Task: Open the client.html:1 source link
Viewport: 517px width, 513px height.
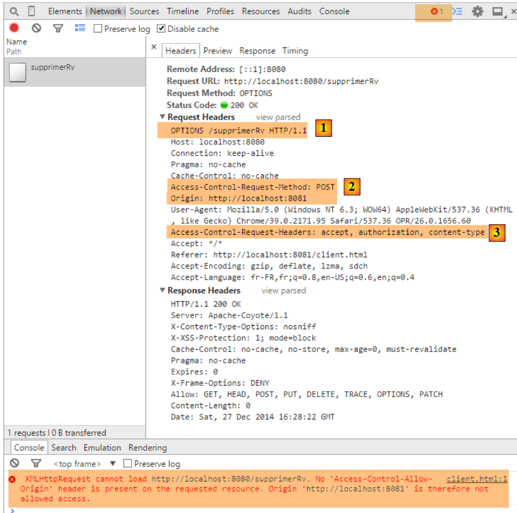Action: click(x=476, y=479)
